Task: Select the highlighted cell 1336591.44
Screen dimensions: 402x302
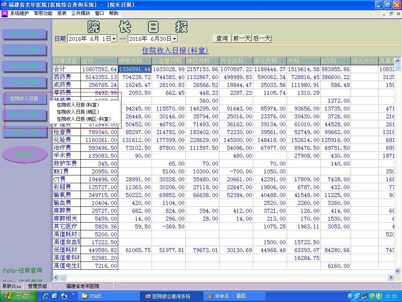Action: pos(135,69)
